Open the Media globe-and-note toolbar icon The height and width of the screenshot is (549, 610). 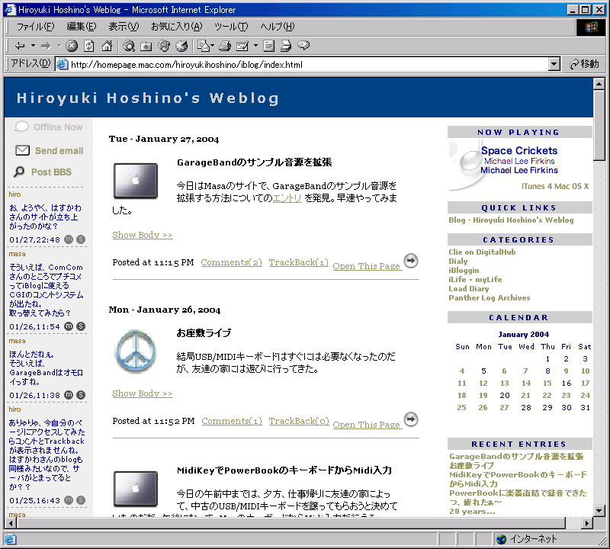pyautogui.click(x=164, y=46)
